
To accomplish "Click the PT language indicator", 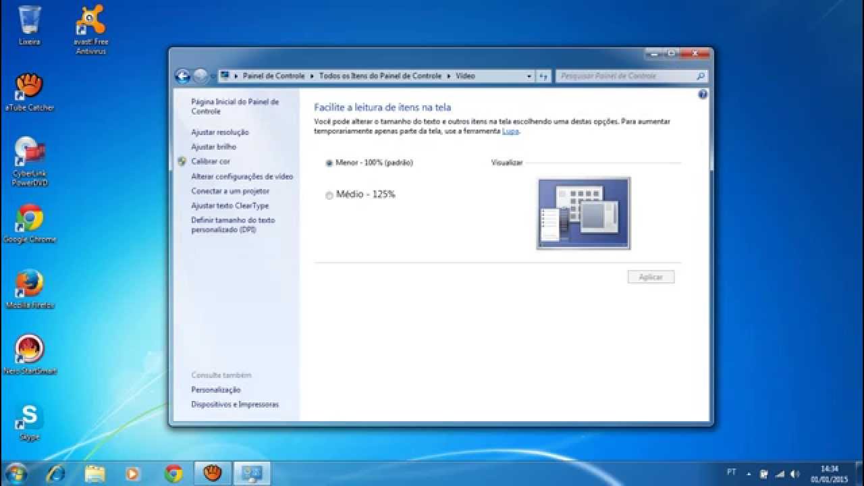I will [732, 473].
